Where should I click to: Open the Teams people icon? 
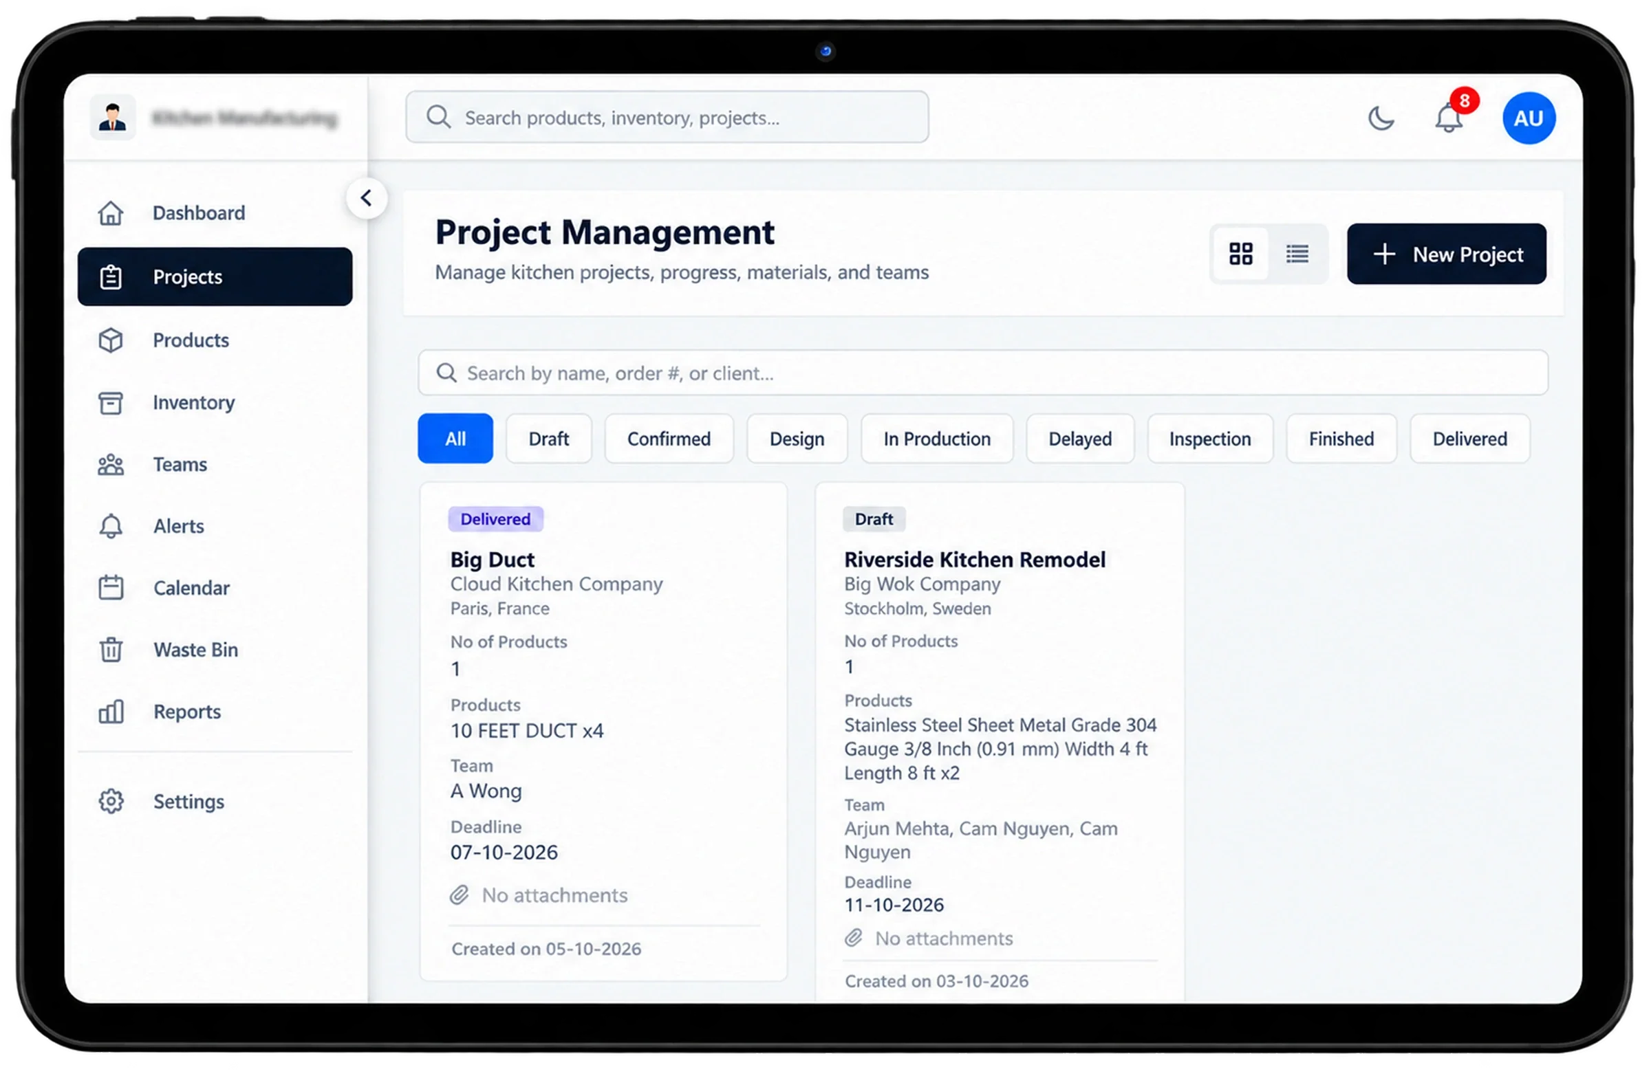coord(110,465)
